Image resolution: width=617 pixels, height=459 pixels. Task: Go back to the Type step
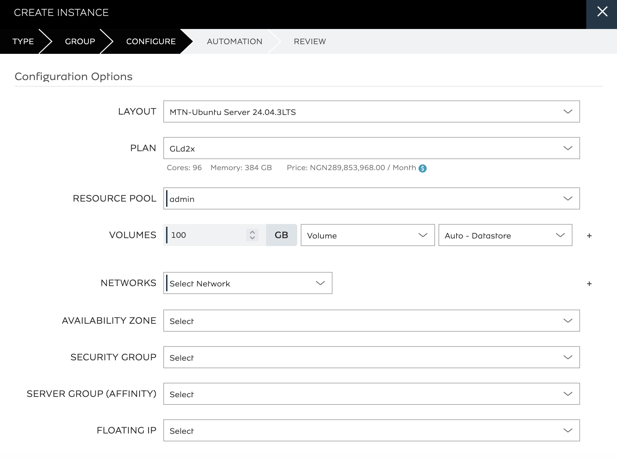(x=23, y=41)
